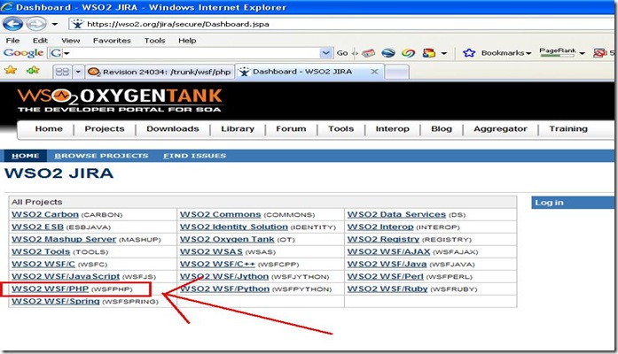
Task: Open the WSO2 WSF/Java project
Action: (387, 264)
